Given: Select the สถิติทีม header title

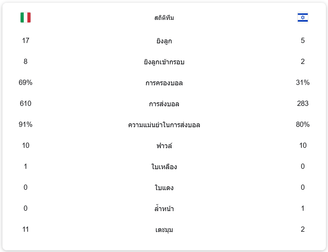Looking at the screenshot, I should pyautogui.click(x=164, y=18).
